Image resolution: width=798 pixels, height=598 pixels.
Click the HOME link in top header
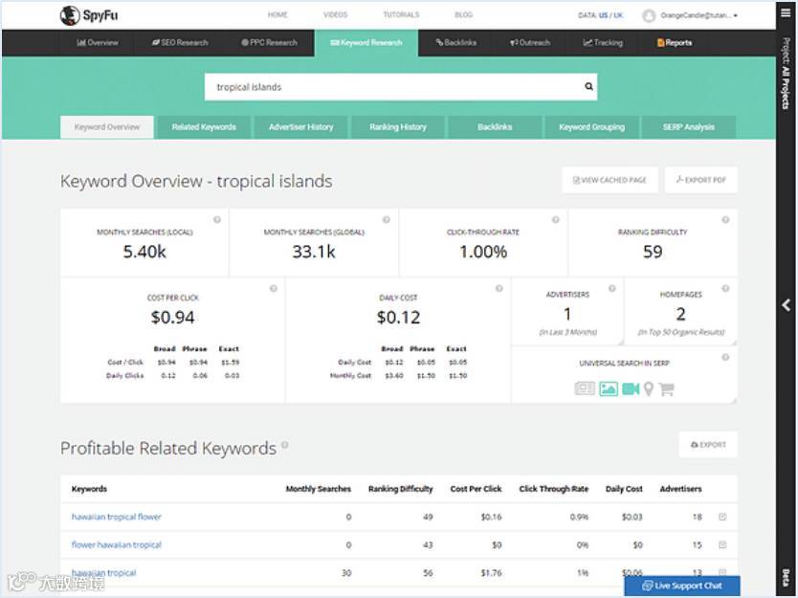tap(277, 14)
